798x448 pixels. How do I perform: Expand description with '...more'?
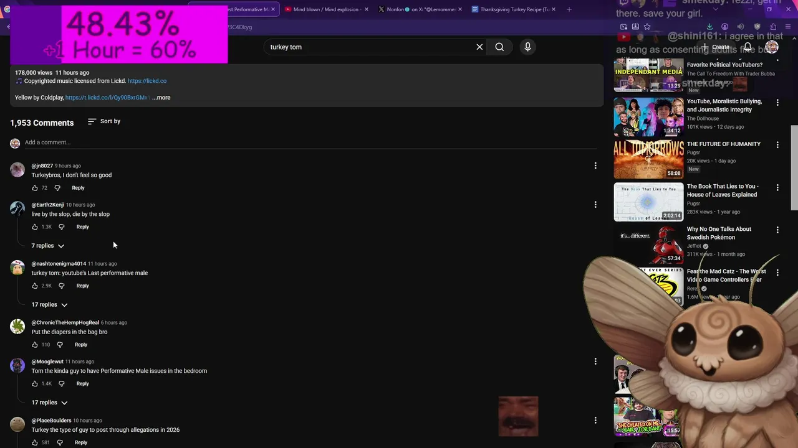tap(161, 98)
